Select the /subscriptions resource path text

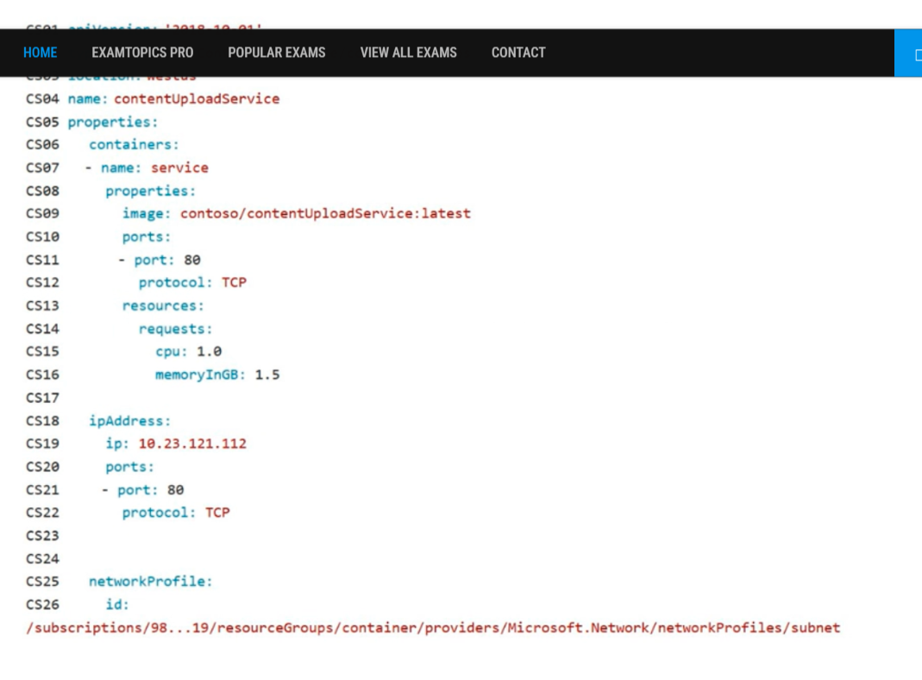[433, 628]
